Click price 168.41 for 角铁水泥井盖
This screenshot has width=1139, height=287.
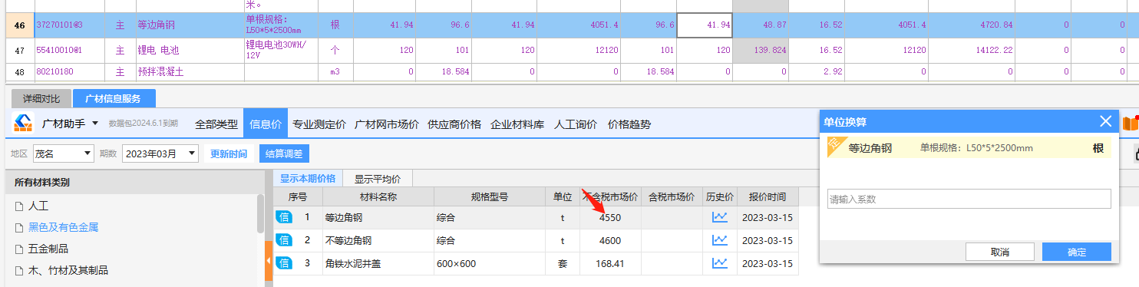(x=610, y=263)
